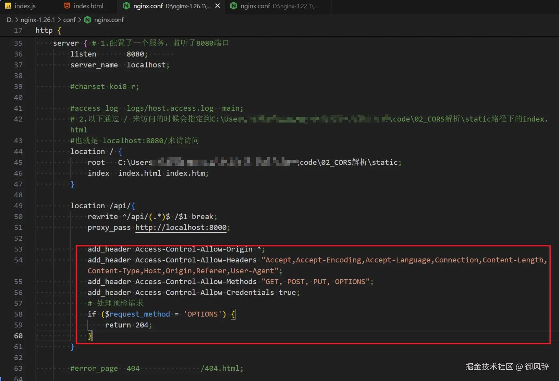Open the nginx.conf breadcrumb file entry
Screen dimensions: 559x381
coord(109,20)
